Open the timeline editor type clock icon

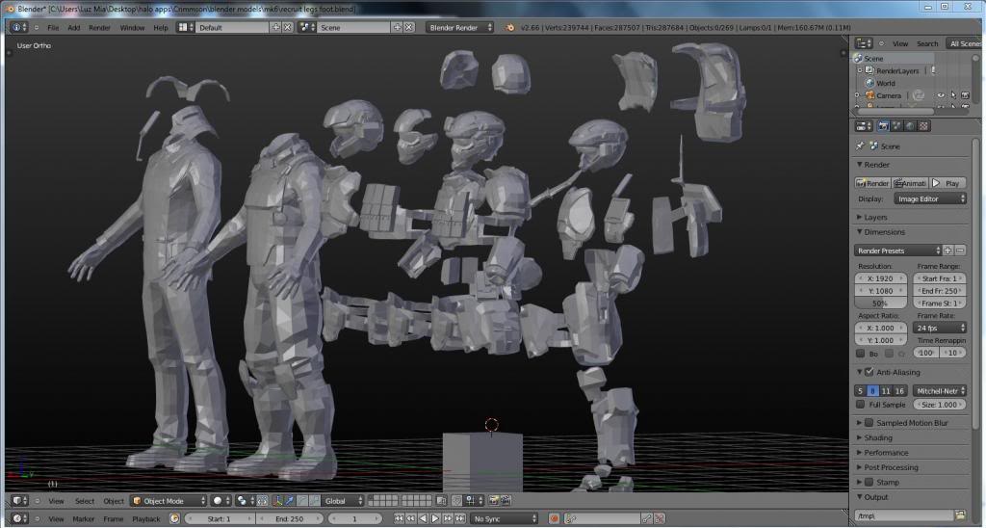point(19,519)
